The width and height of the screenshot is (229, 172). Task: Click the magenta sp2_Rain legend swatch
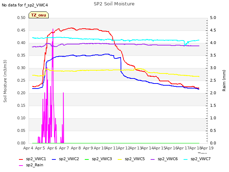pos(21,166)
